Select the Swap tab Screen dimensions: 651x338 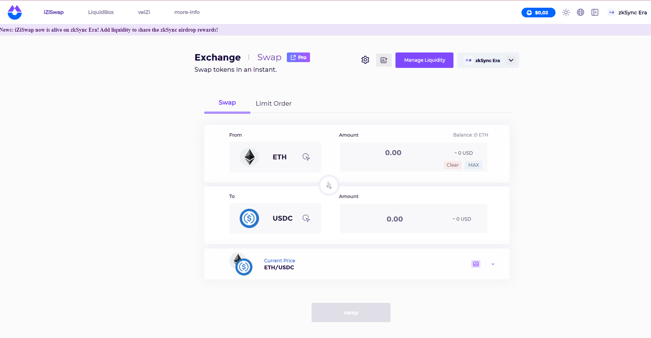point(227,103)
